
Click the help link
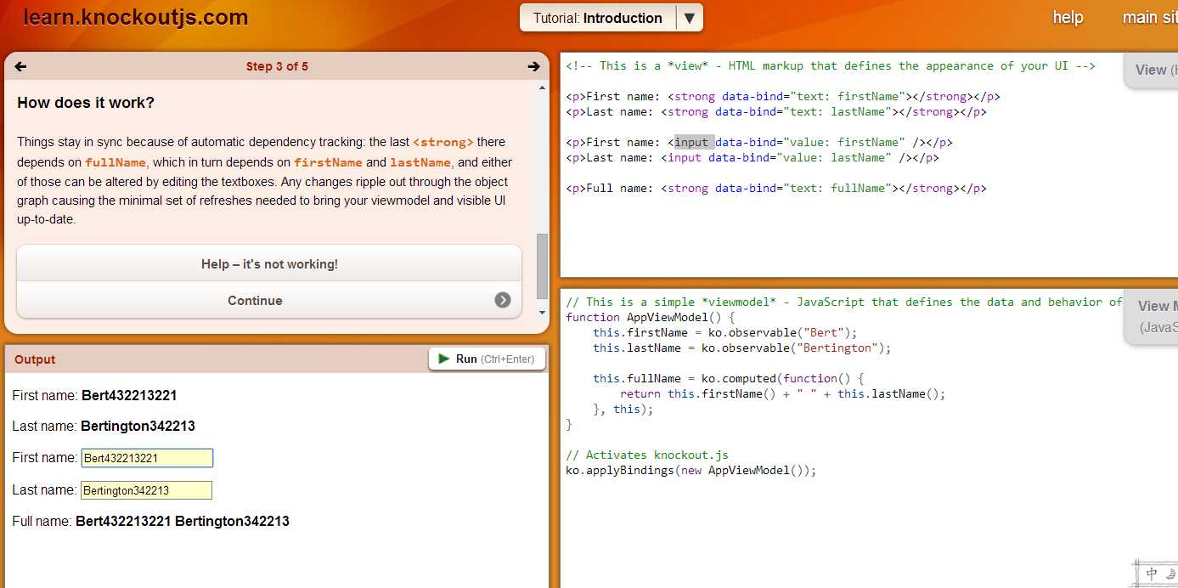point(1068,17)
